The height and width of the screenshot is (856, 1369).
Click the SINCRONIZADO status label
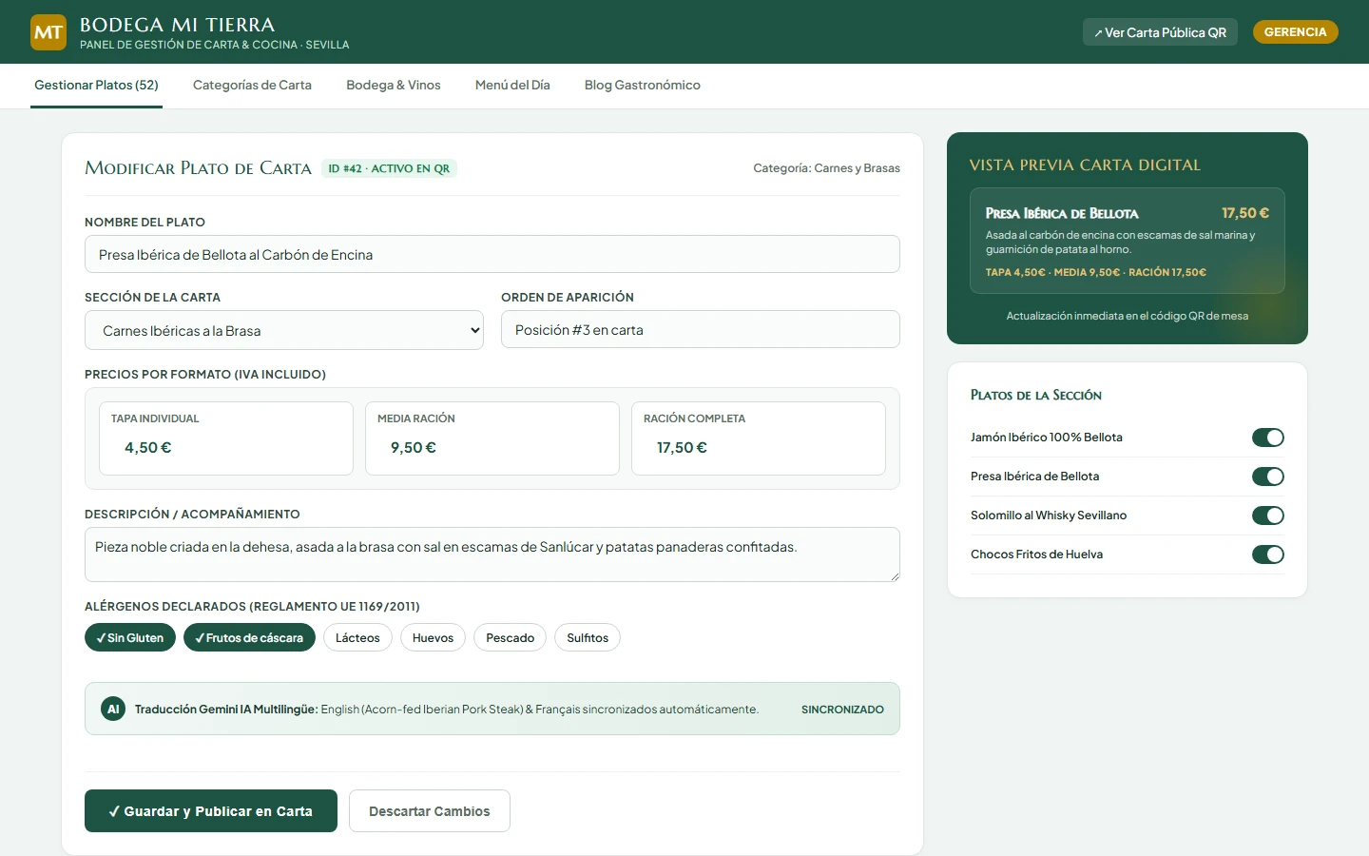coord(842,710)
